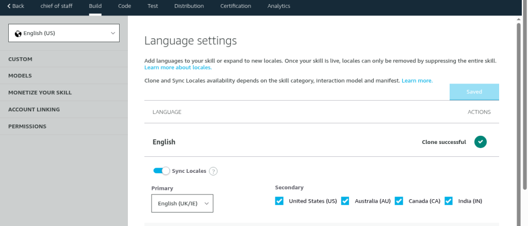Click the Saved button
The height and width of the screenshot is (226, 528).
[474, 92]
